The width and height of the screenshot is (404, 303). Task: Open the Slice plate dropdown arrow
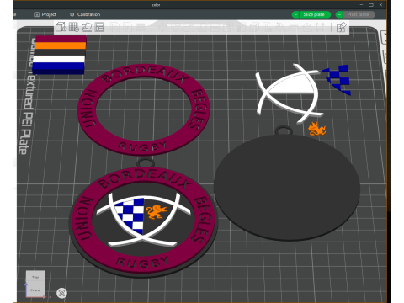pyautogui.click(x=295, y=14)
